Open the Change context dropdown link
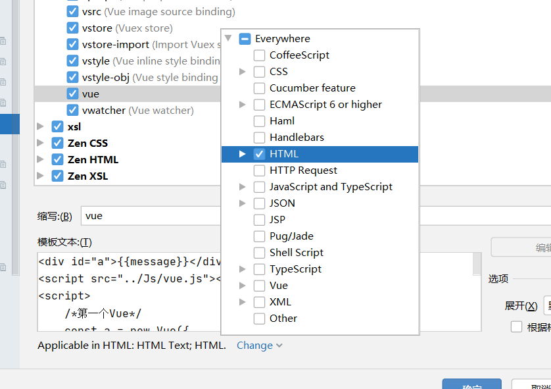 coord(259,346)
